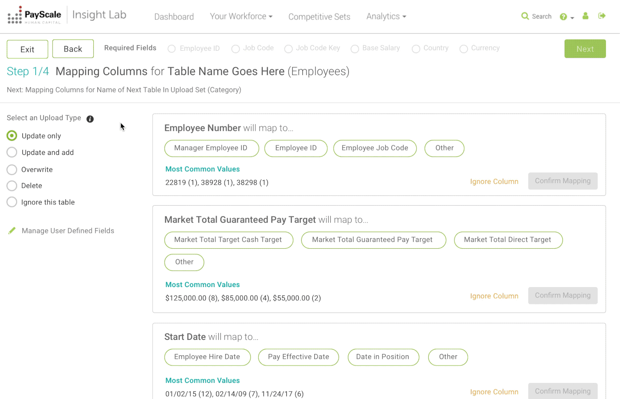Viewport: 620px width, 399px height.
Task: Click the sign out icon
Action: click(602, 16)
